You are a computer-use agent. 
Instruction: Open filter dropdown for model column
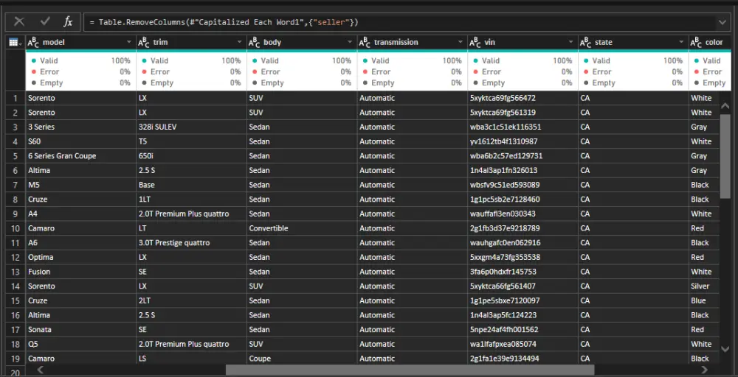129,42
